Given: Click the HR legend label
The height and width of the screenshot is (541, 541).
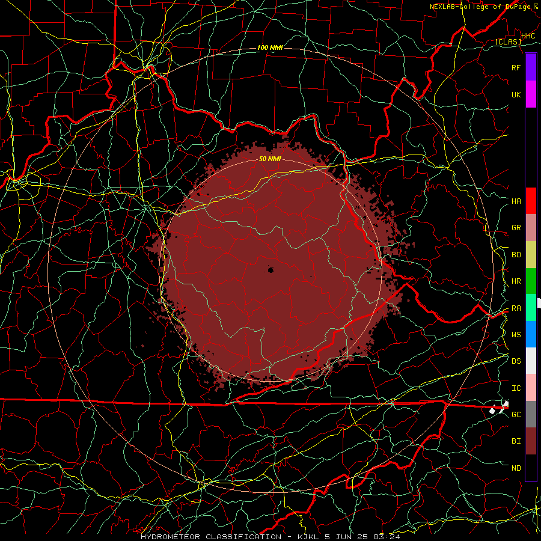Looking at the screenshot, I should (x=516, y=281).
